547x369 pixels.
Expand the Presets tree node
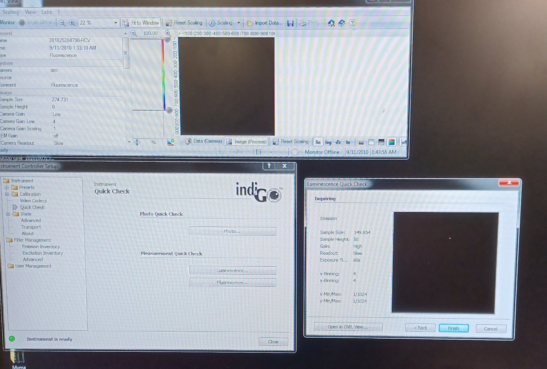click(x=7, y=188)
